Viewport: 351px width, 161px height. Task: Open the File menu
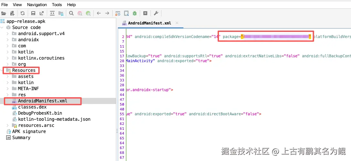click(5, 5)
